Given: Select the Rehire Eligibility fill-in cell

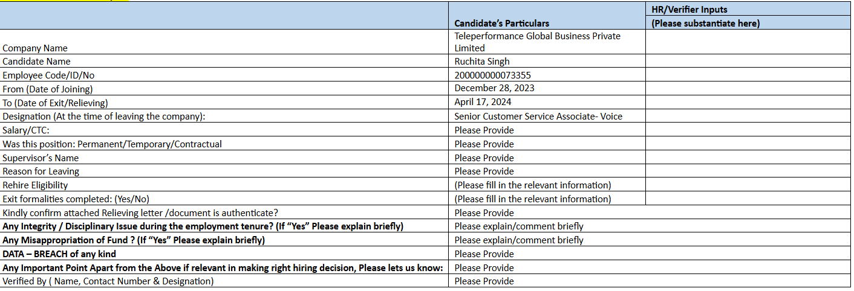Looking at the screenshot, I should (532, 185).
